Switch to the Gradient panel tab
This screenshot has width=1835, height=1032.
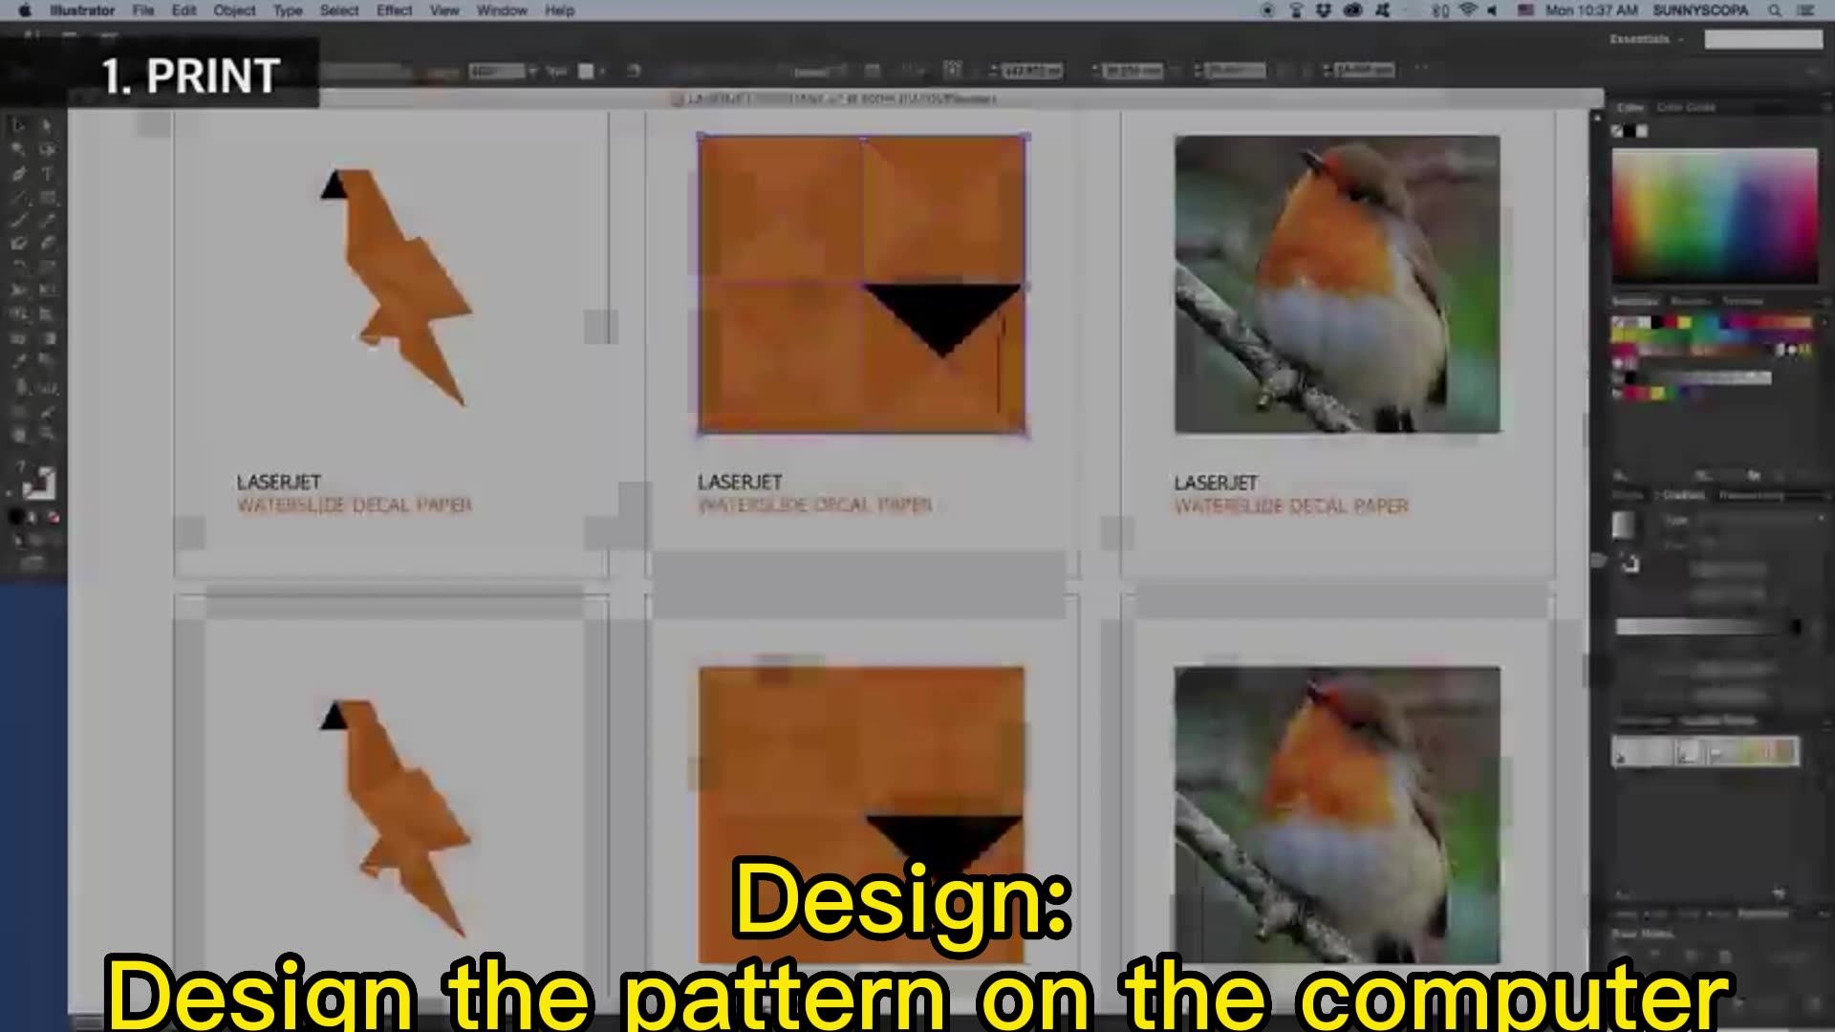[x=1684, y=495]
